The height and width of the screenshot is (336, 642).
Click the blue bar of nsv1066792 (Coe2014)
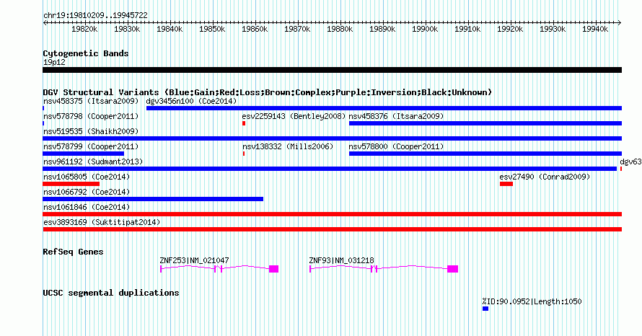click(153, 199)
